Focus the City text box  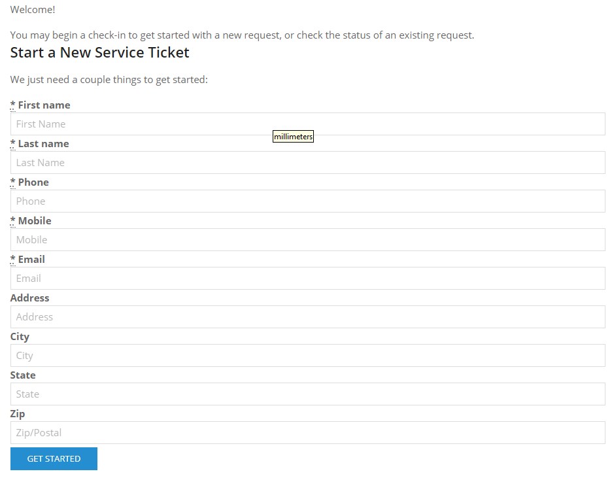pos(307,356)
